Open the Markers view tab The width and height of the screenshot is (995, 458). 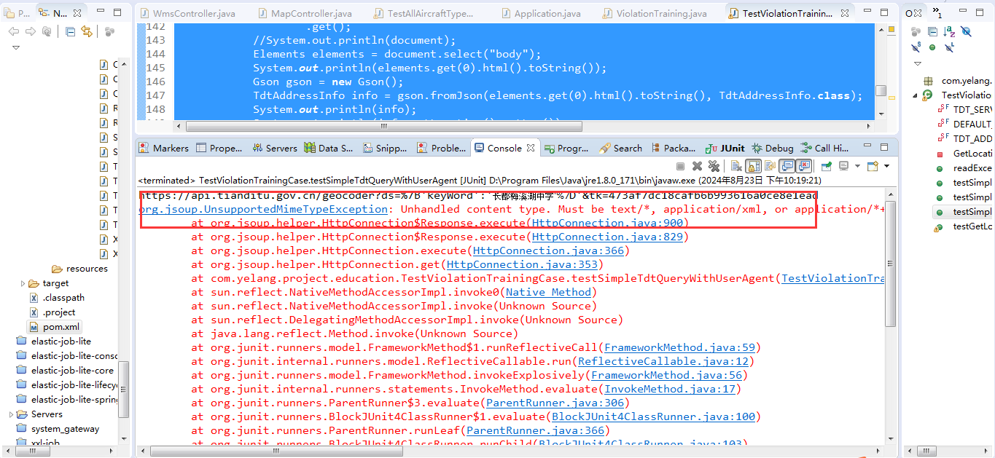point(164,148)
